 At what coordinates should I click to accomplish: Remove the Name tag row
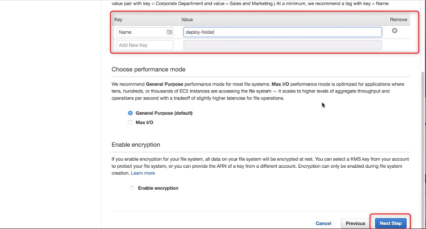394,31
